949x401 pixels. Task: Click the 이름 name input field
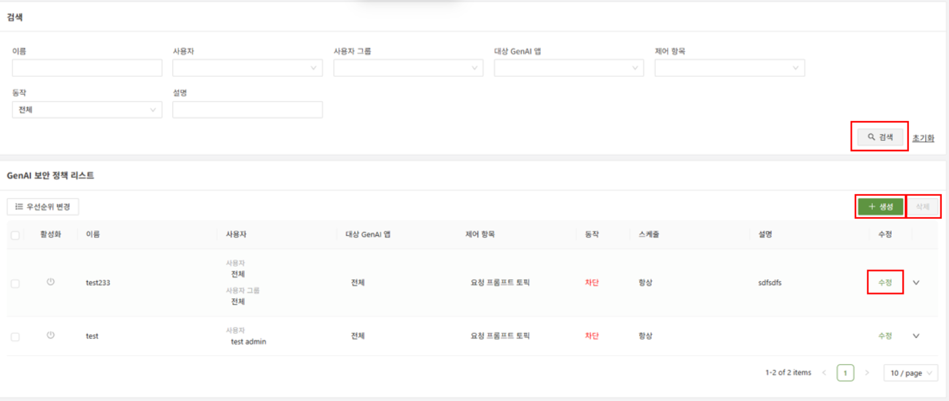(87, 68)
